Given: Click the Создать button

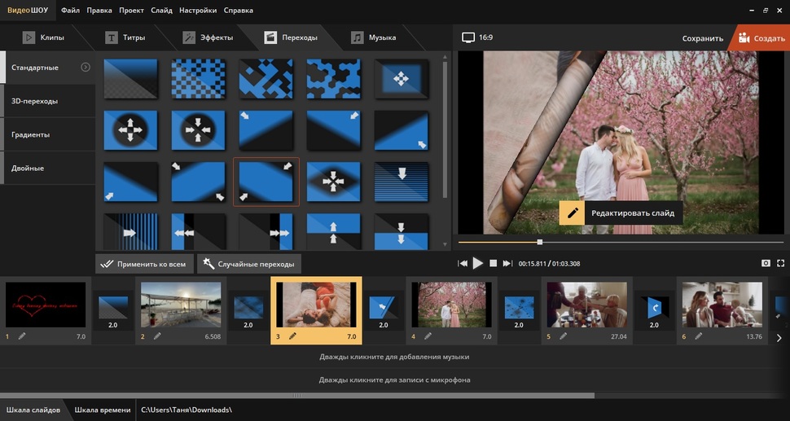Looking at the screenshot, I should [761, 37].
